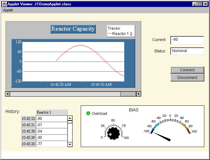
Task: Click the BIAS panel title
Action: (133, 110)
